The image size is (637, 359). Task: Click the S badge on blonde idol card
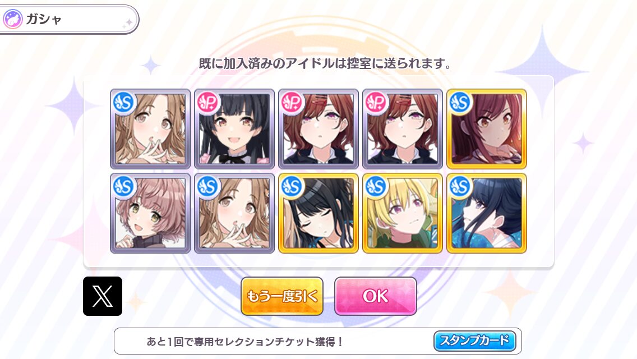point(376,186)
